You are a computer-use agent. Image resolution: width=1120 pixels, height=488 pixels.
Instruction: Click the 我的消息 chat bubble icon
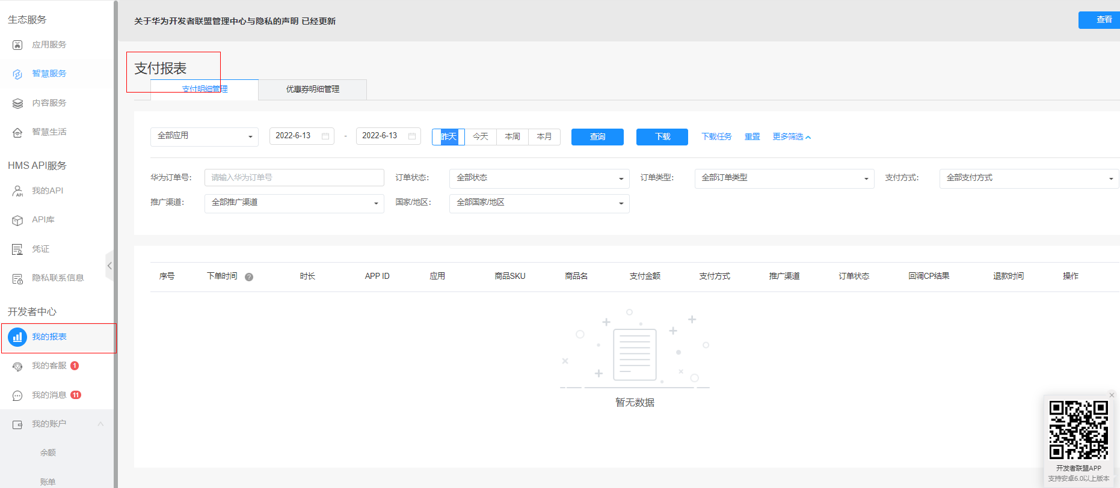(17, 395)
